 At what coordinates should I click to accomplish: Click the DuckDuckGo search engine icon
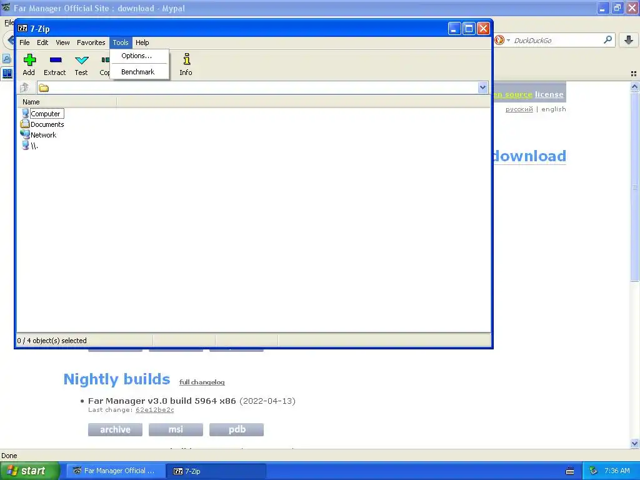[x=499, y=40]
